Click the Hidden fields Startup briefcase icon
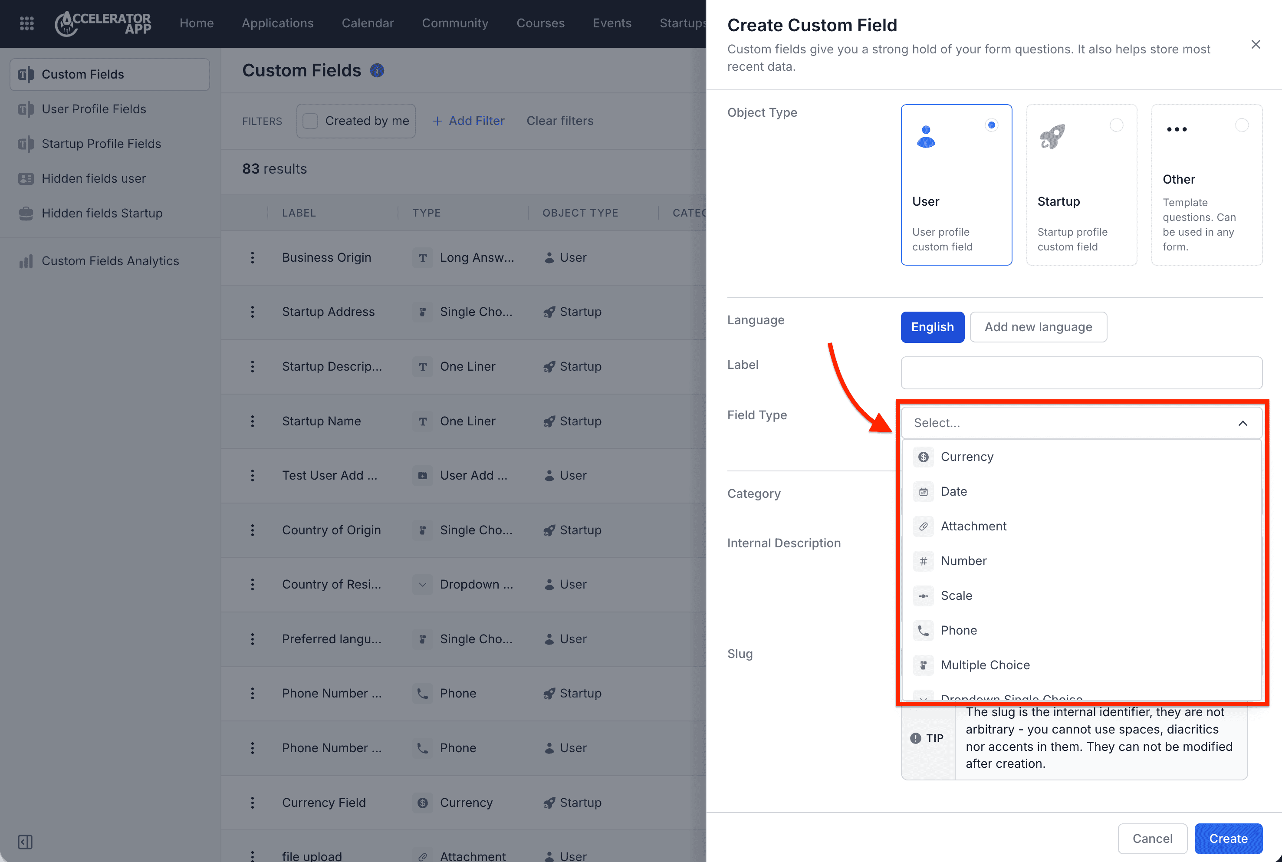 tap(26, 213)
